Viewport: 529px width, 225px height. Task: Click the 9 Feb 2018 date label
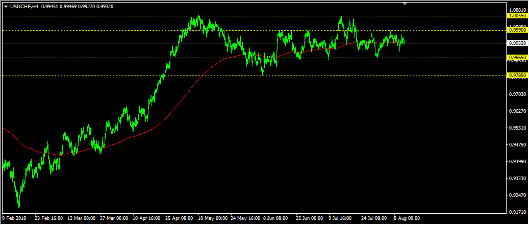[x=14, y=218]
